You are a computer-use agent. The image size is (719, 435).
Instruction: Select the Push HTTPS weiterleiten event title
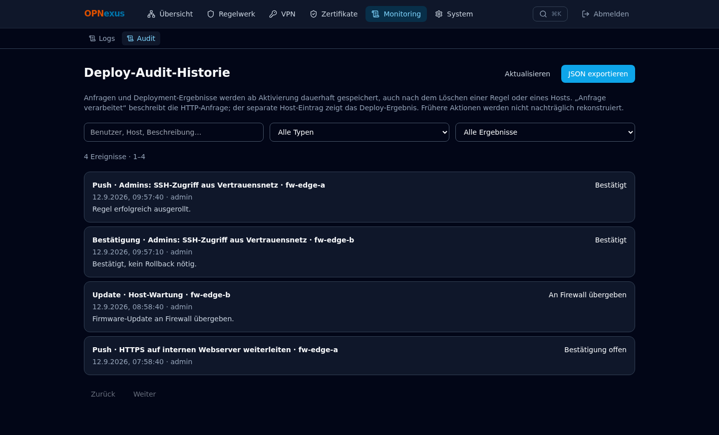(x=215, y=350)
